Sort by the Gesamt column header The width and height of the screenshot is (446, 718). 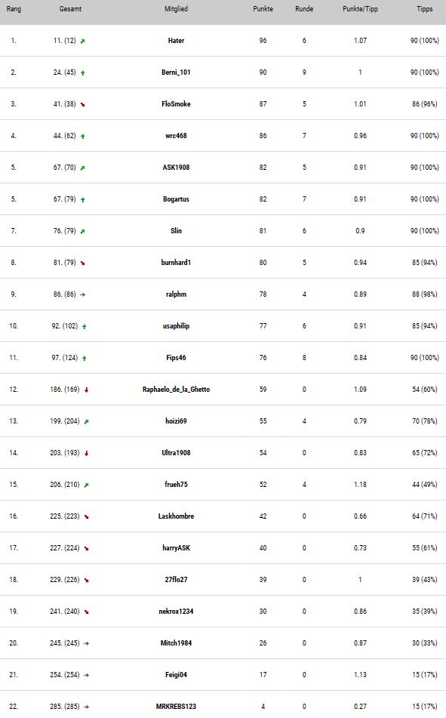coord(70,9)
